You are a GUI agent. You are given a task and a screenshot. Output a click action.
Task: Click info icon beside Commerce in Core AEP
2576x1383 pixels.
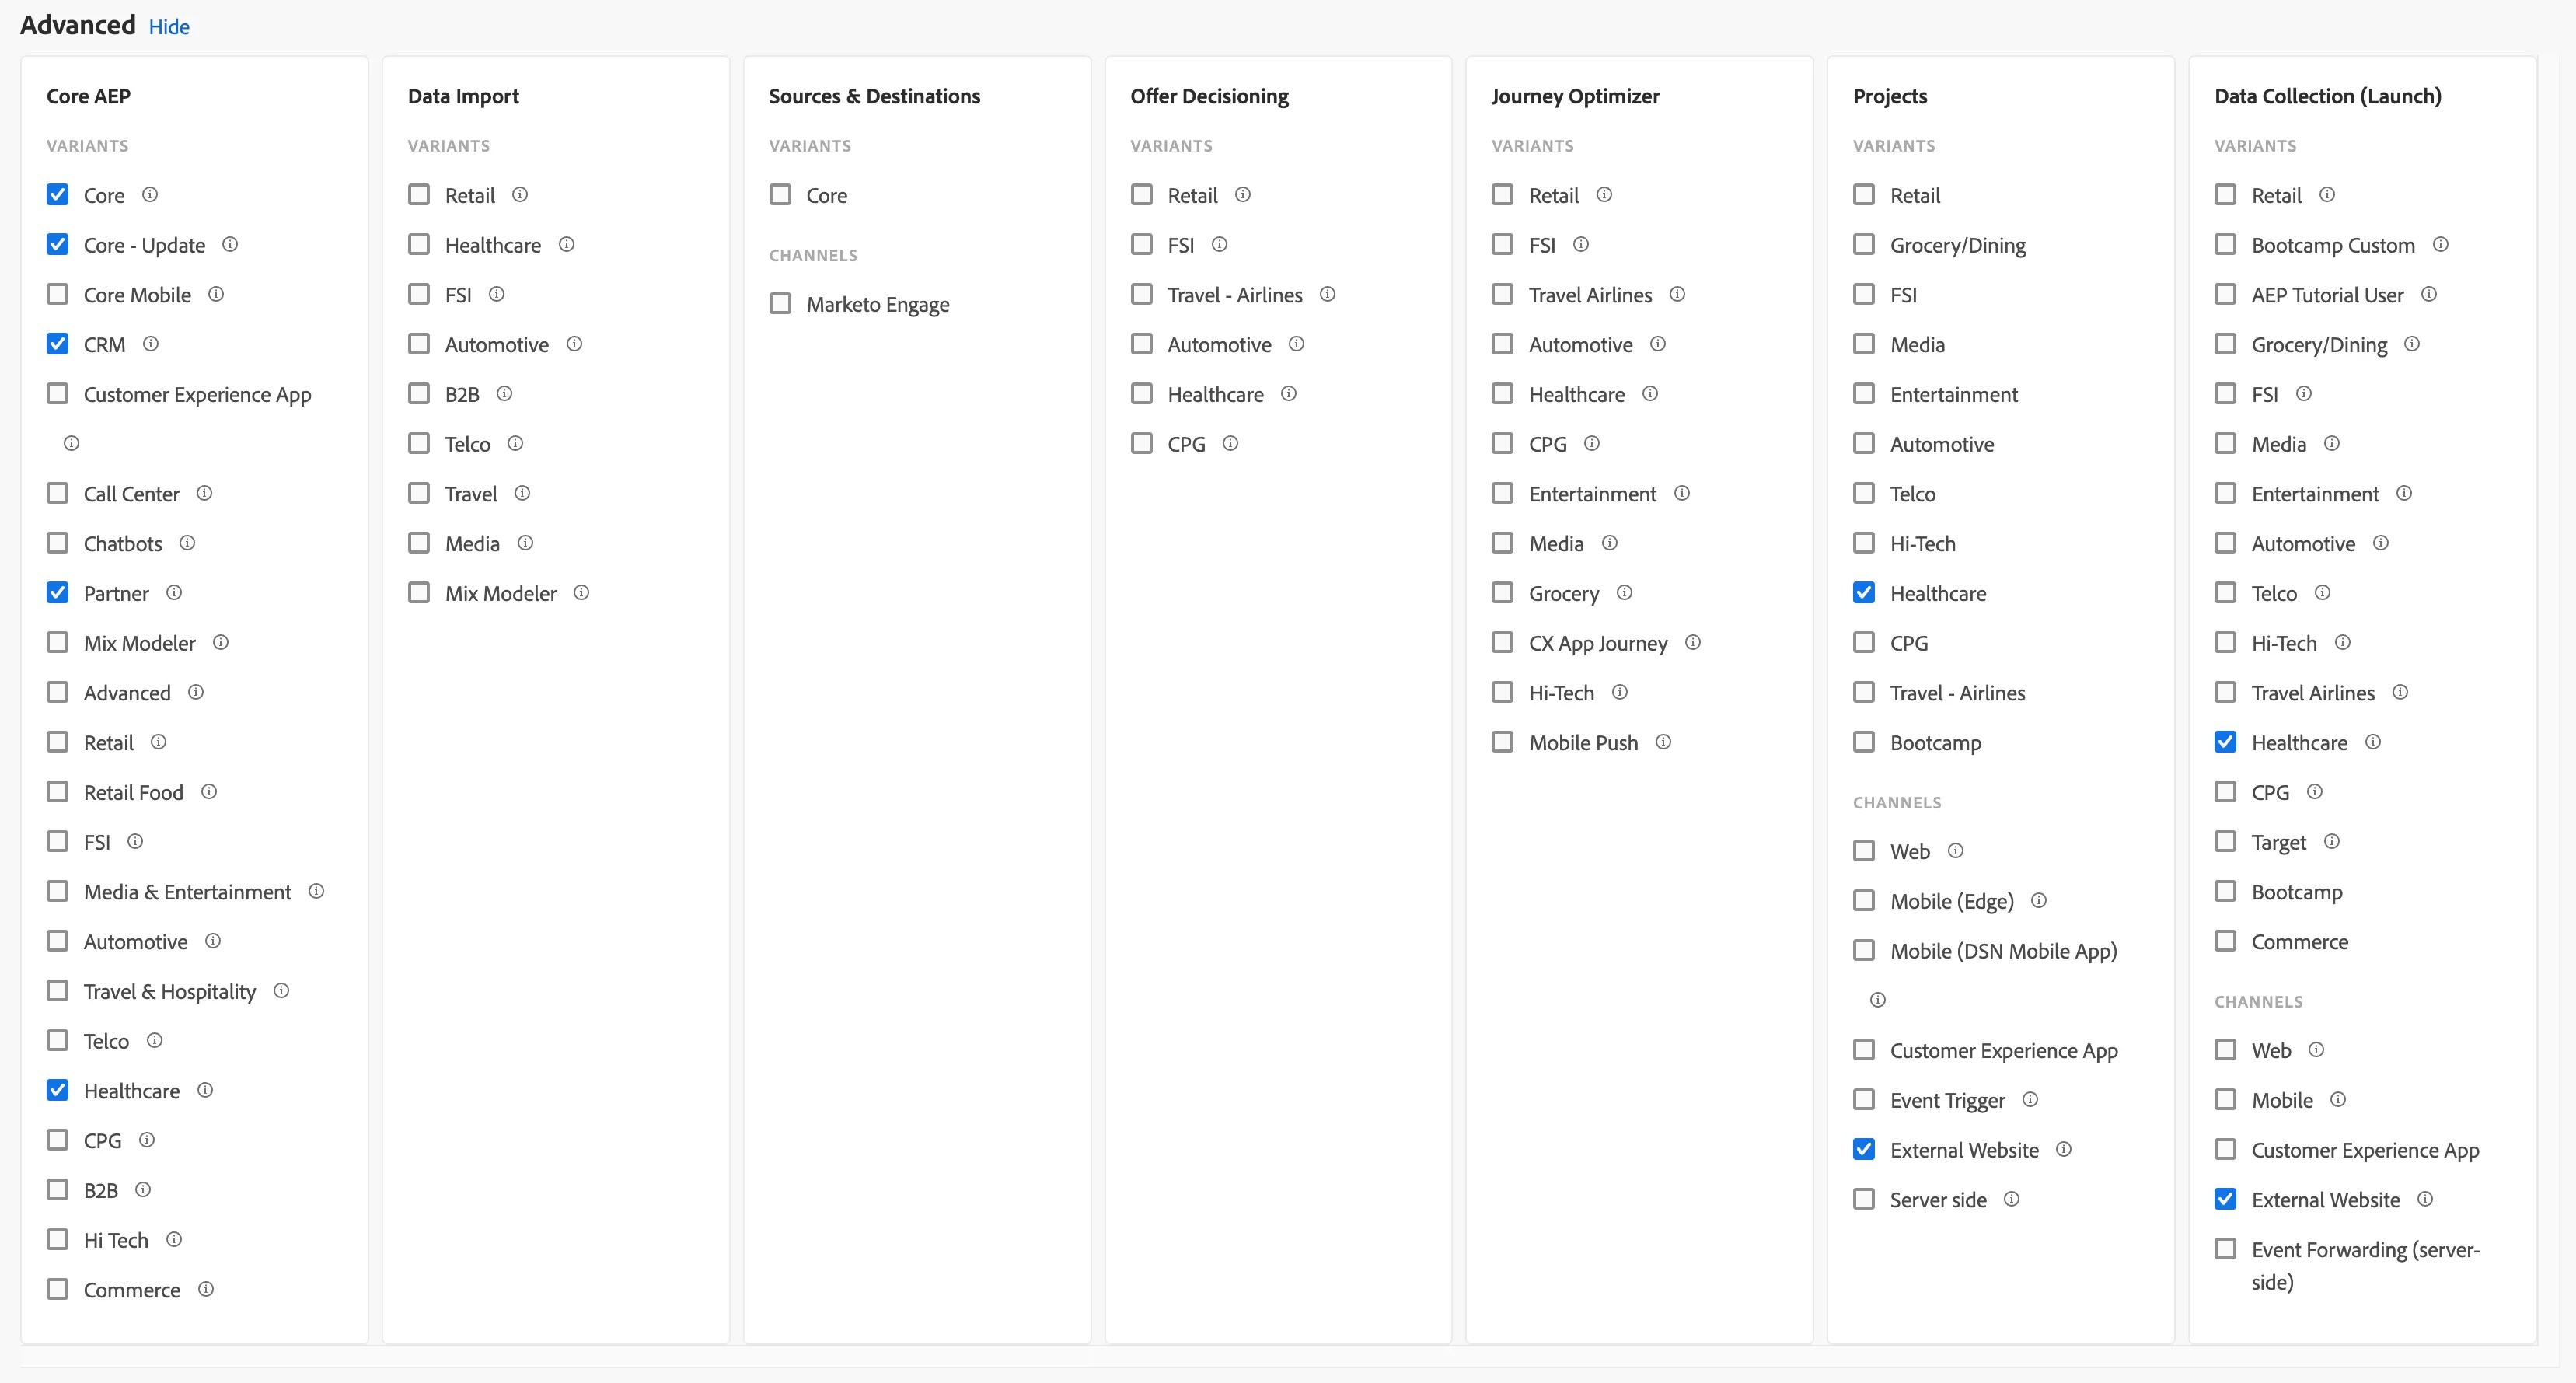coord(206,1288)
